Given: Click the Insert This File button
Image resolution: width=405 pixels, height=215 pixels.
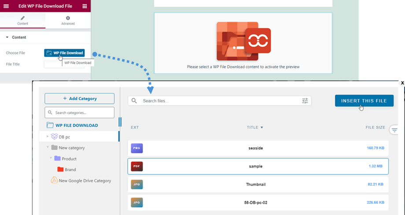Looking at the screenshot, I should (364, 101).
